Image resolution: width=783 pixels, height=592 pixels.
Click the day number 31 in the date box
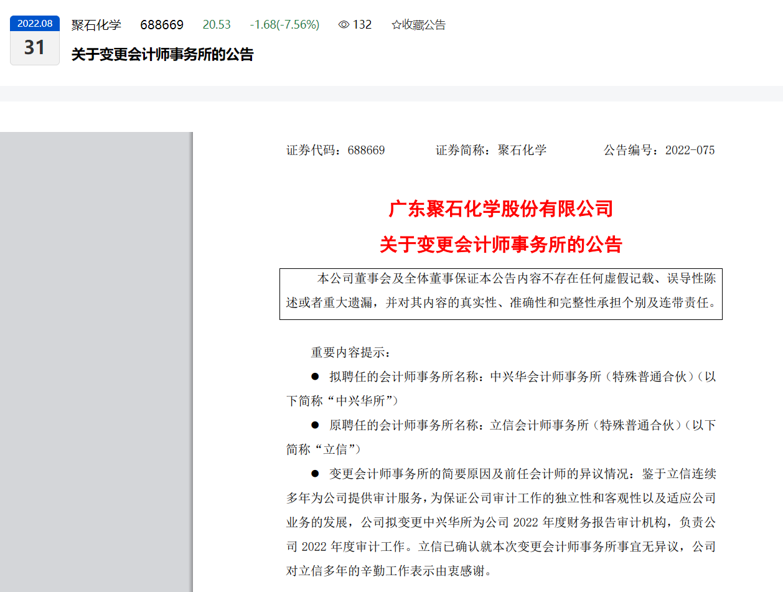(35, 47)
